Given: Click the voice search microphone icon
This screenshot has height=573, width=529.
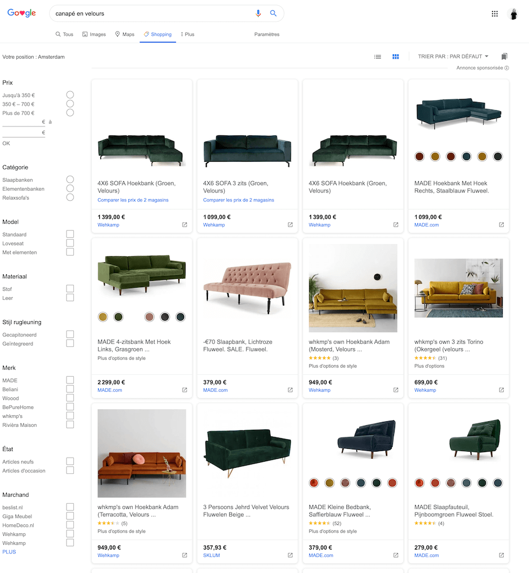Looking at the screenshot, I should pyautogui.click(x=258, y=13).
